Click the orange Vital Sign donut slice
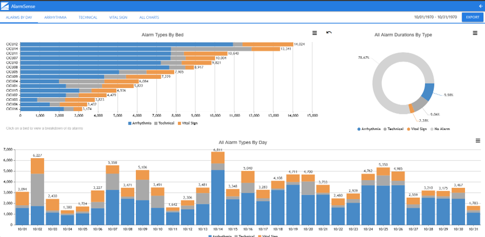The width and height of the screenshot is (485, 237). coord(412,109)
